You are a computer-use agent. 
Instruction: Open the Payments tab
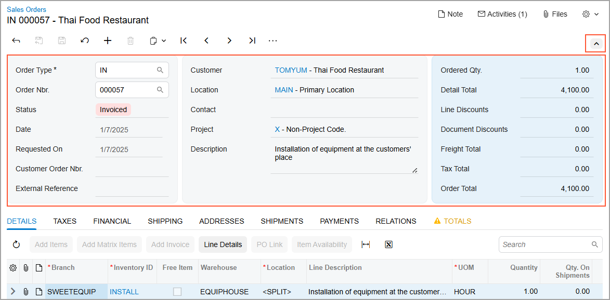tap(339, 221)
